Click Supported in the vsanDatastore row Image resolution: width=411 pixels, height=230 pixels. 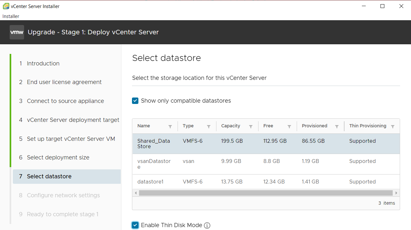363,161
